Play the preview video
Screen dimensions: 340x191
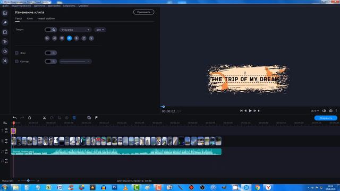coord(250,111)
